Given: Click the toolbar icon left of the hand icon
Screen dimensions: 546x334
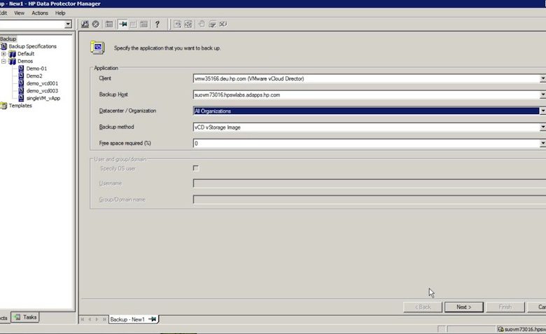Looking at the screenshot, I should pyautogui.click(x=188, y=24).
